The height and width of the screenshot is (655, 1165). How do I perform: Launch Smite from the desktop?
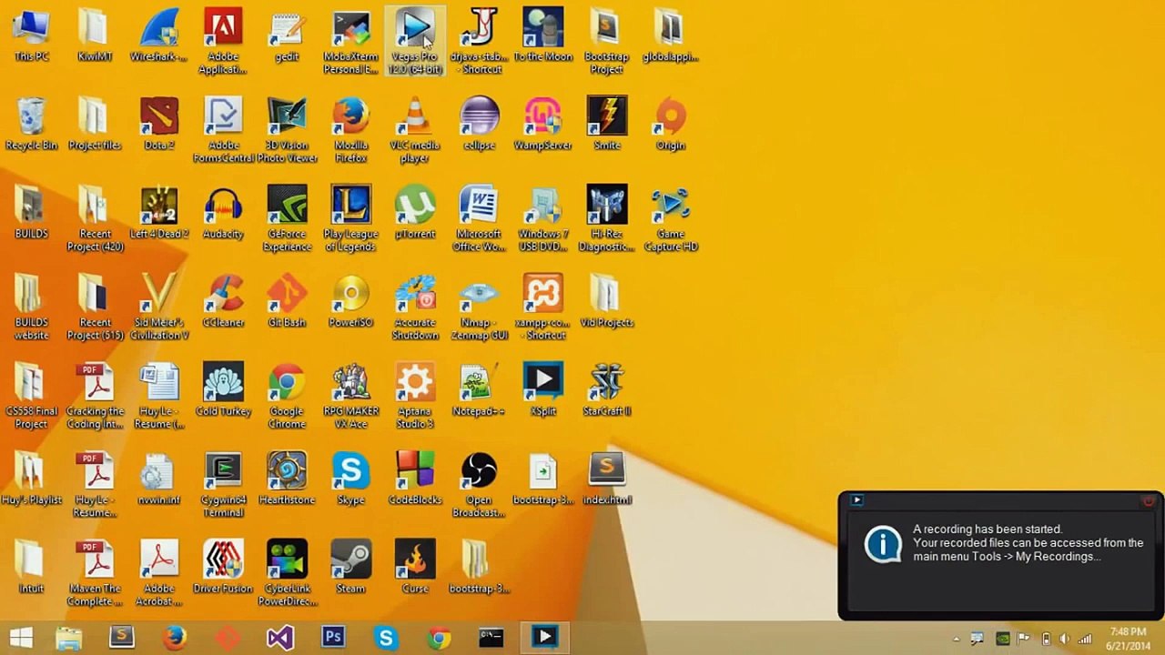tap(607, 125)
